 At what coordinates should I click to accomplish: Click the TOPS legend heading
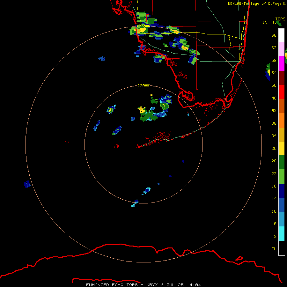coord(280,19)
